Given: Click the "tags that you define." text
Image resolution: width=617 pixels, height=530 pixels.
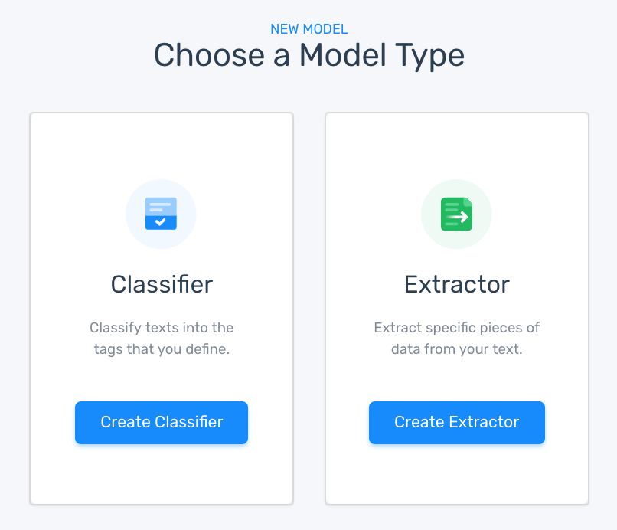Looking at the screenshot, I should tap(162, 349).
